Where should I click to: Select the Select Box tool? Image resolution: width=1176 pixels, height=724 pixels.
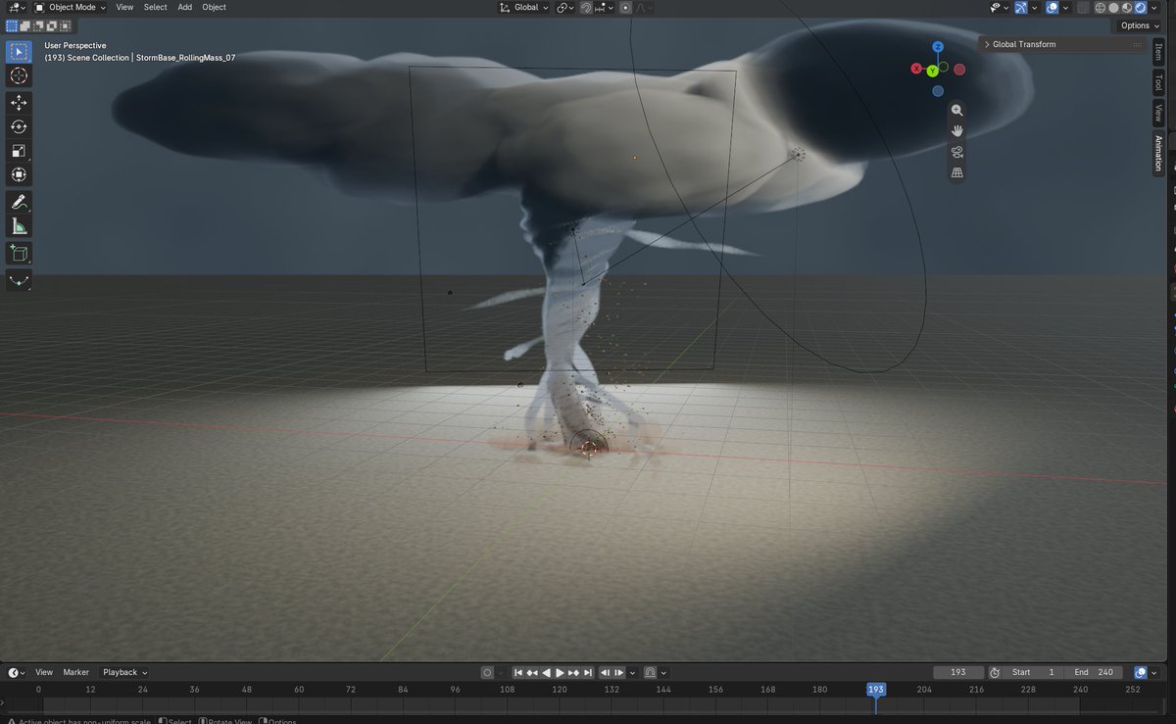point(20,52)
